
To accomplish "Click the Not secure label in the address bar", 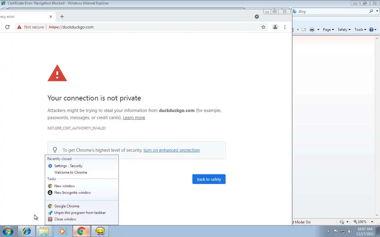I will (x=34, y=27).
